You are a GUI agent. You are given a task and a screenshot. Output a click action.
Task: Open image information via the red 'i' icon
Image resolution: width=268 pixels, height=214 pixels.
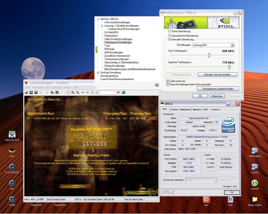point(68,93)
